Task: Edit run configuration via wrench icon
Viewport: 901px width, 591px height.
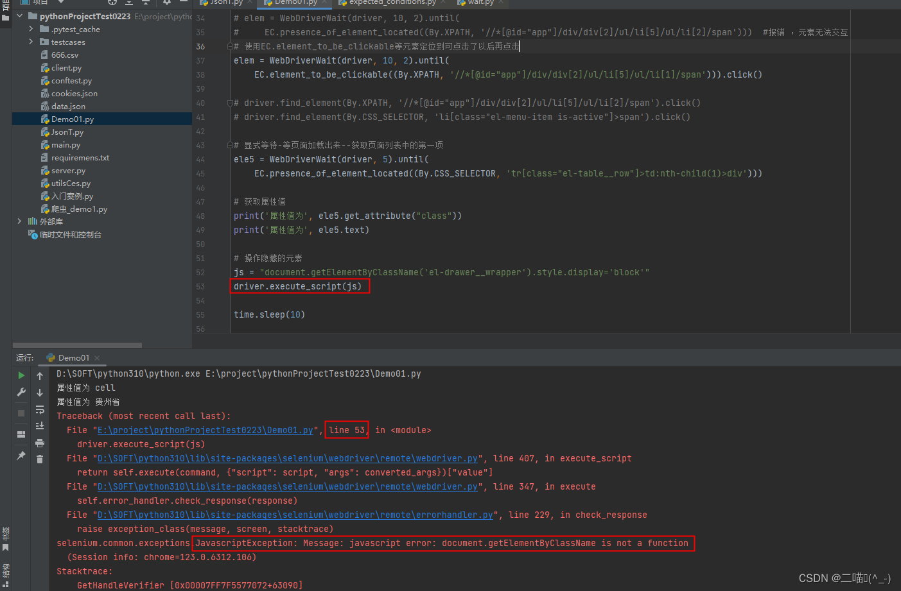Action: tap(21, 392)
